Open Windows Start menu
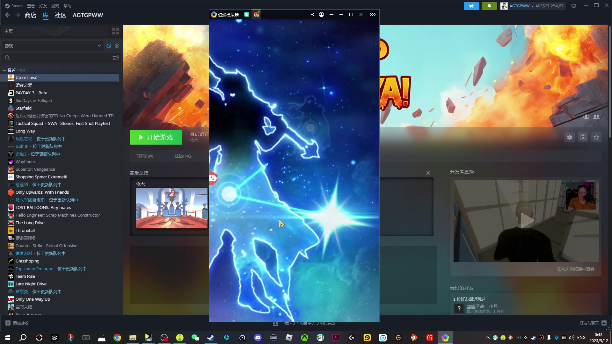 8,338
